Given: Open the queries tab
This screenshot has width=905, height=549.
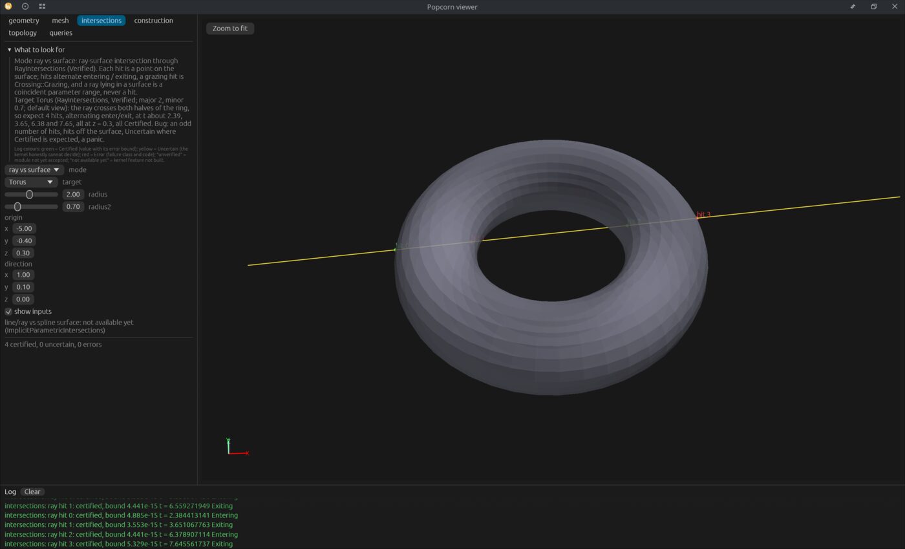Looking at the screenshot, I should (61, 33).
